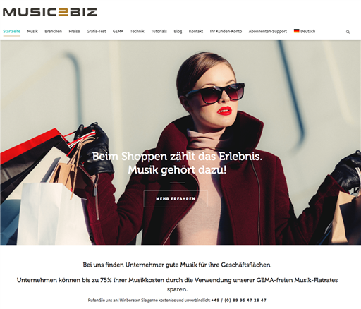Open the Deutsch language selector
The image size is (361, 309).
tap(305, 31)
